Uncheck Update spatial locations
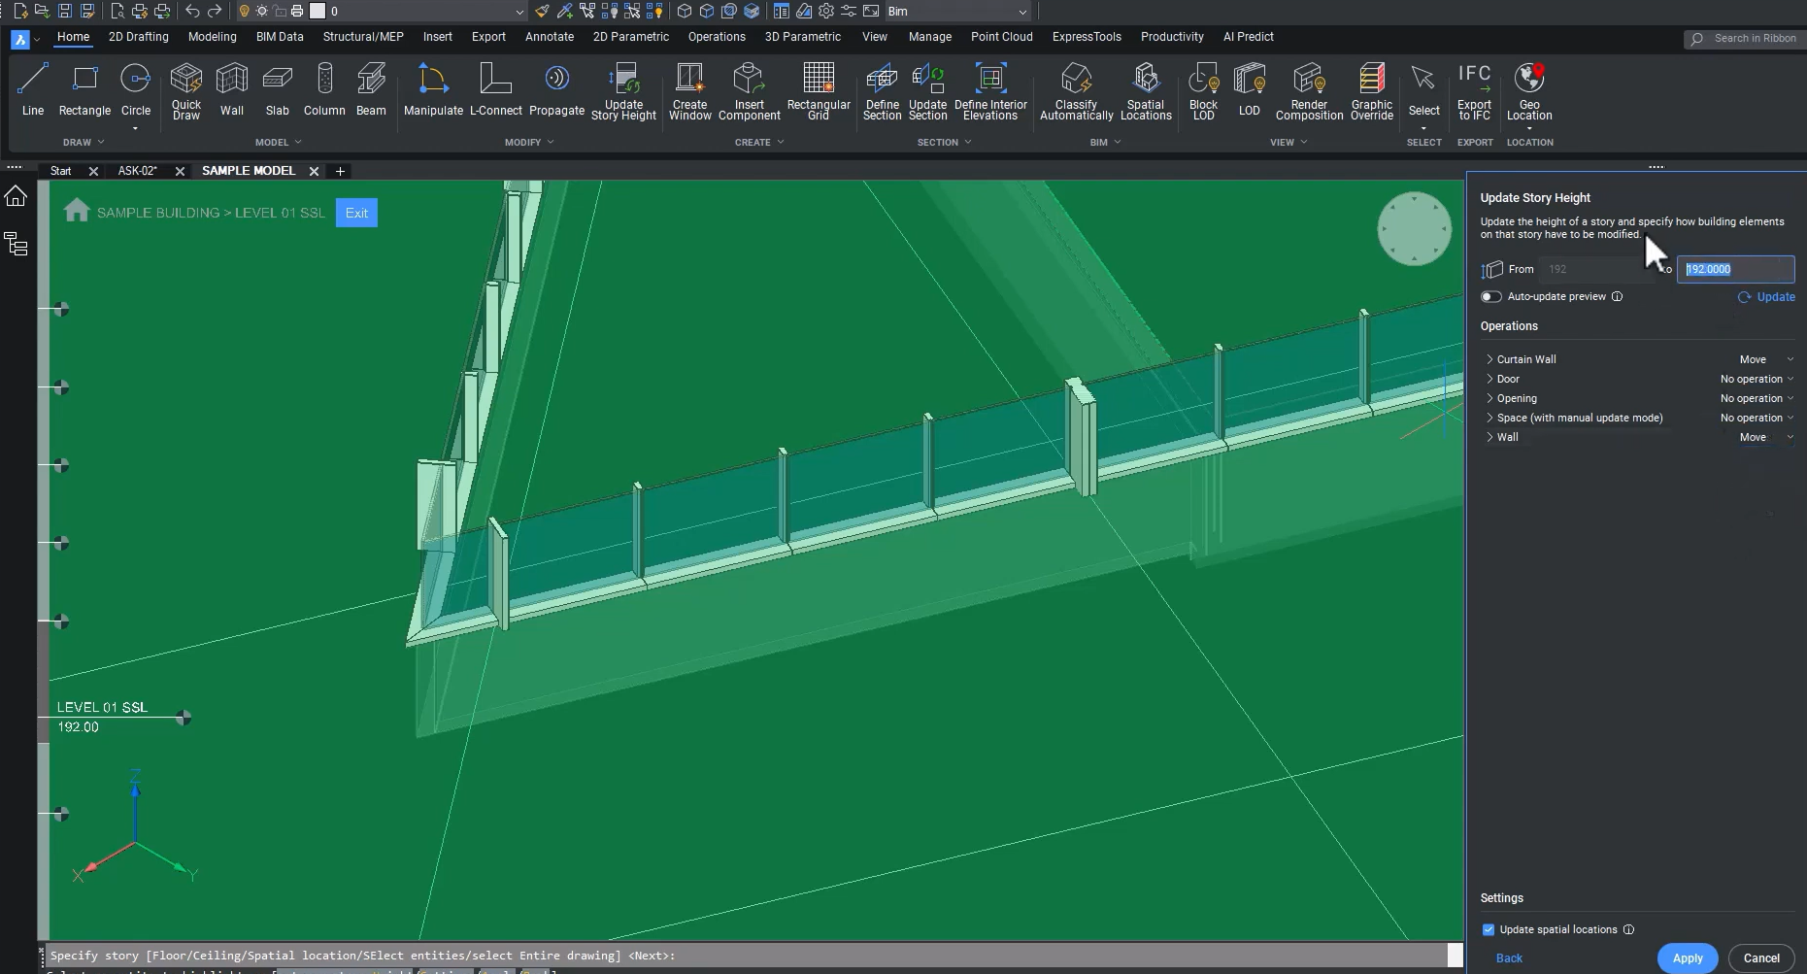Viewport: 1807px width, 974px height. coord(1487,929)
